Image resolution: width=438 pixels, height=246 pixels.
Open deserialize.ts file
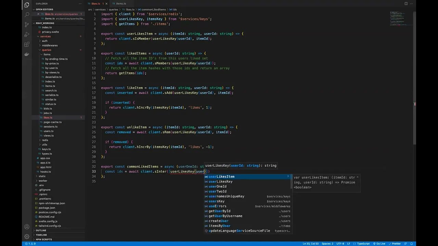click(x=53, y=77)
